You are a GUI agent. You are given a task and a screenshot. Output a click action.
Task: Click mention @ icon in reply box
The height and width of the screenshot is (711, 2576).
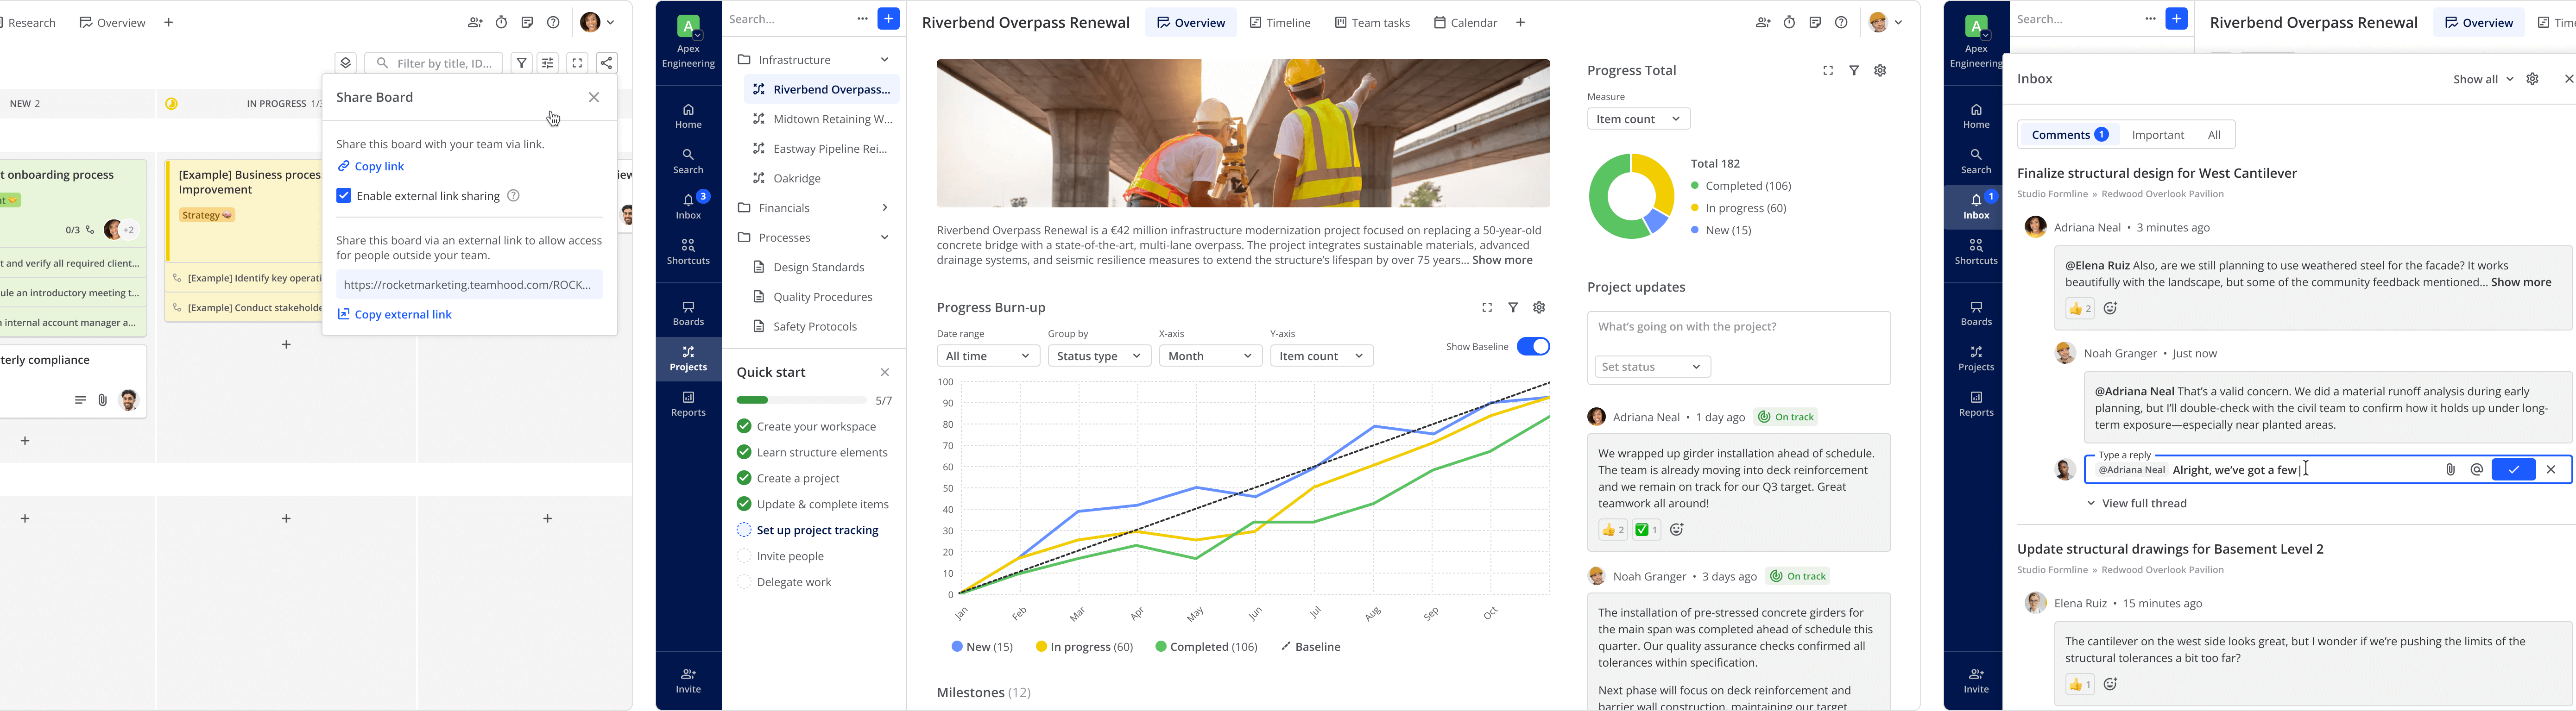tap(2476, 469)
